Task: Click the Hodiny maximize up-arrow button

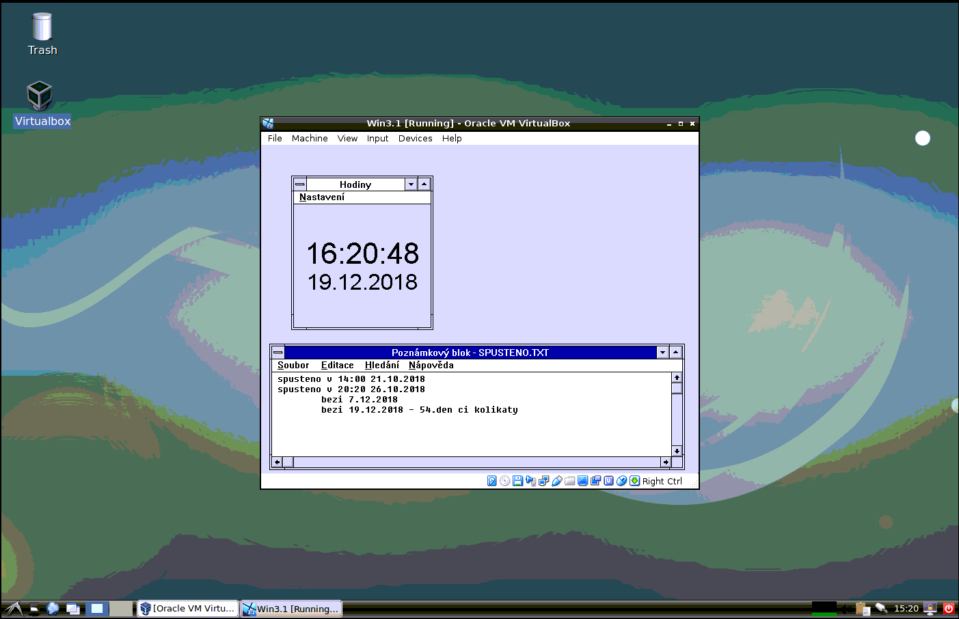Action: click(424, 184)
